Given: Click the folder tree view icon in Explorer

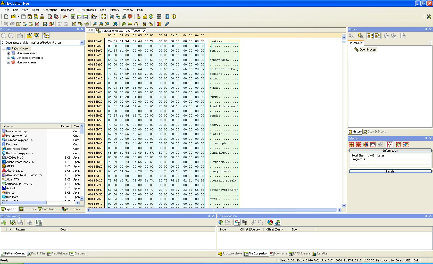Looking at the screenshot, I should pyautogui.click(x=46, y=36).
